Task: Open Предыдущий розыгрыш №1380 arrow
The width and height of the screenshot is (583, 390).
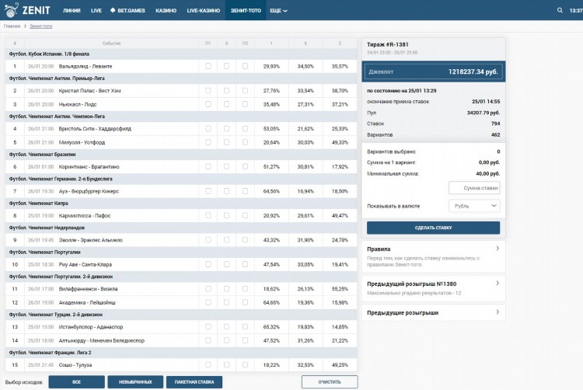Action: 497,284
